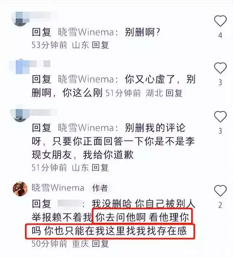
Task: Open avatar of third blurred commenter
Action: [x=20, y=115]
